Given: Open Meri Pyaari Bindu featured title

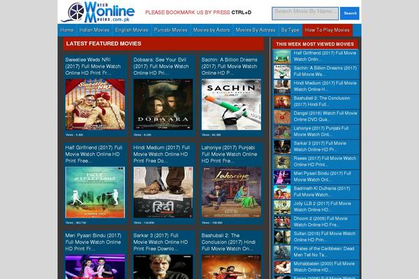Looking at the screenshot, I should pyautogui.click(x=94, y=242).
